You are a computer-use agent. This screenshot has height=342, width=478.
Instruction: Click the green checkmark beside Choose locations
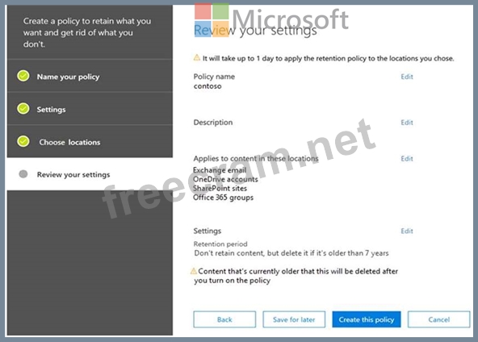[23, 141]
